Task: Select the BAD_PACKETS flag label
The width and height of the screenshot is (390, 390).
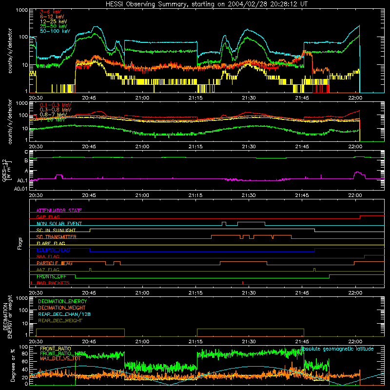Action: (x=53, y=283)
